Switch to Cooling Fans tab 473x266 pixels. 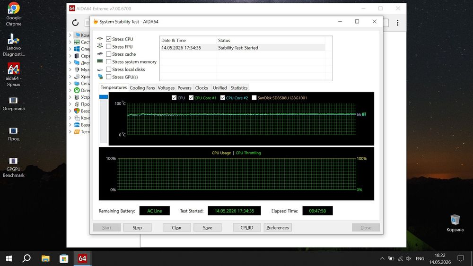click(142, 88)
